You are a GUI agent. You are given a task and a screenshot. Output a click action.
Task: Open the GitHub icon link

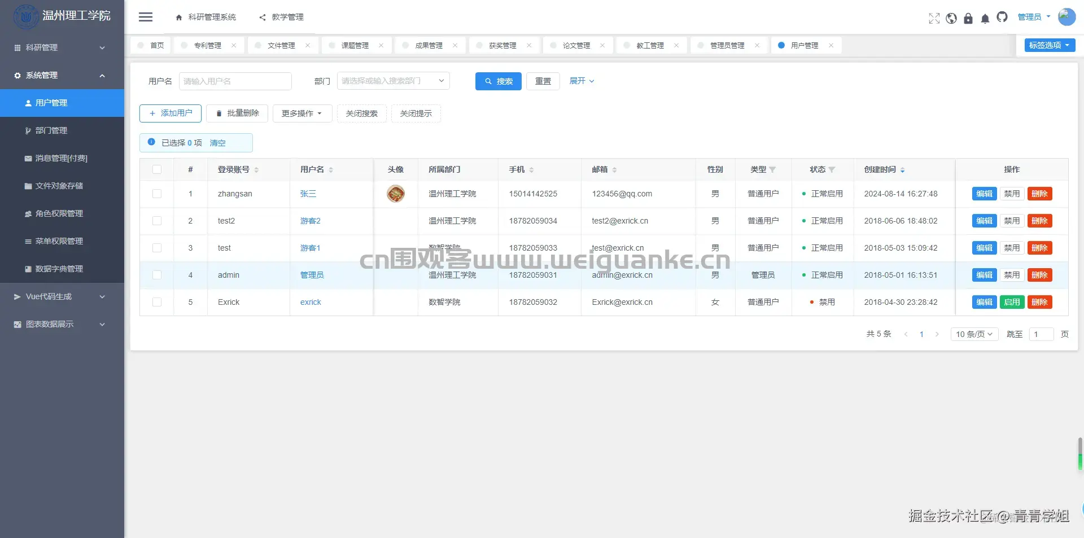point(1002,17)
